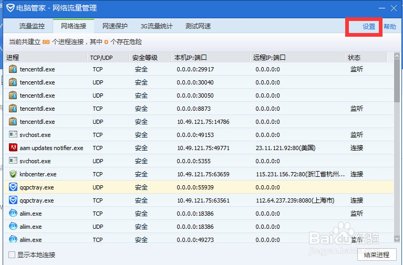Minimize the 网络流量管理 window
403x265 pixels.
pos(382,8)
